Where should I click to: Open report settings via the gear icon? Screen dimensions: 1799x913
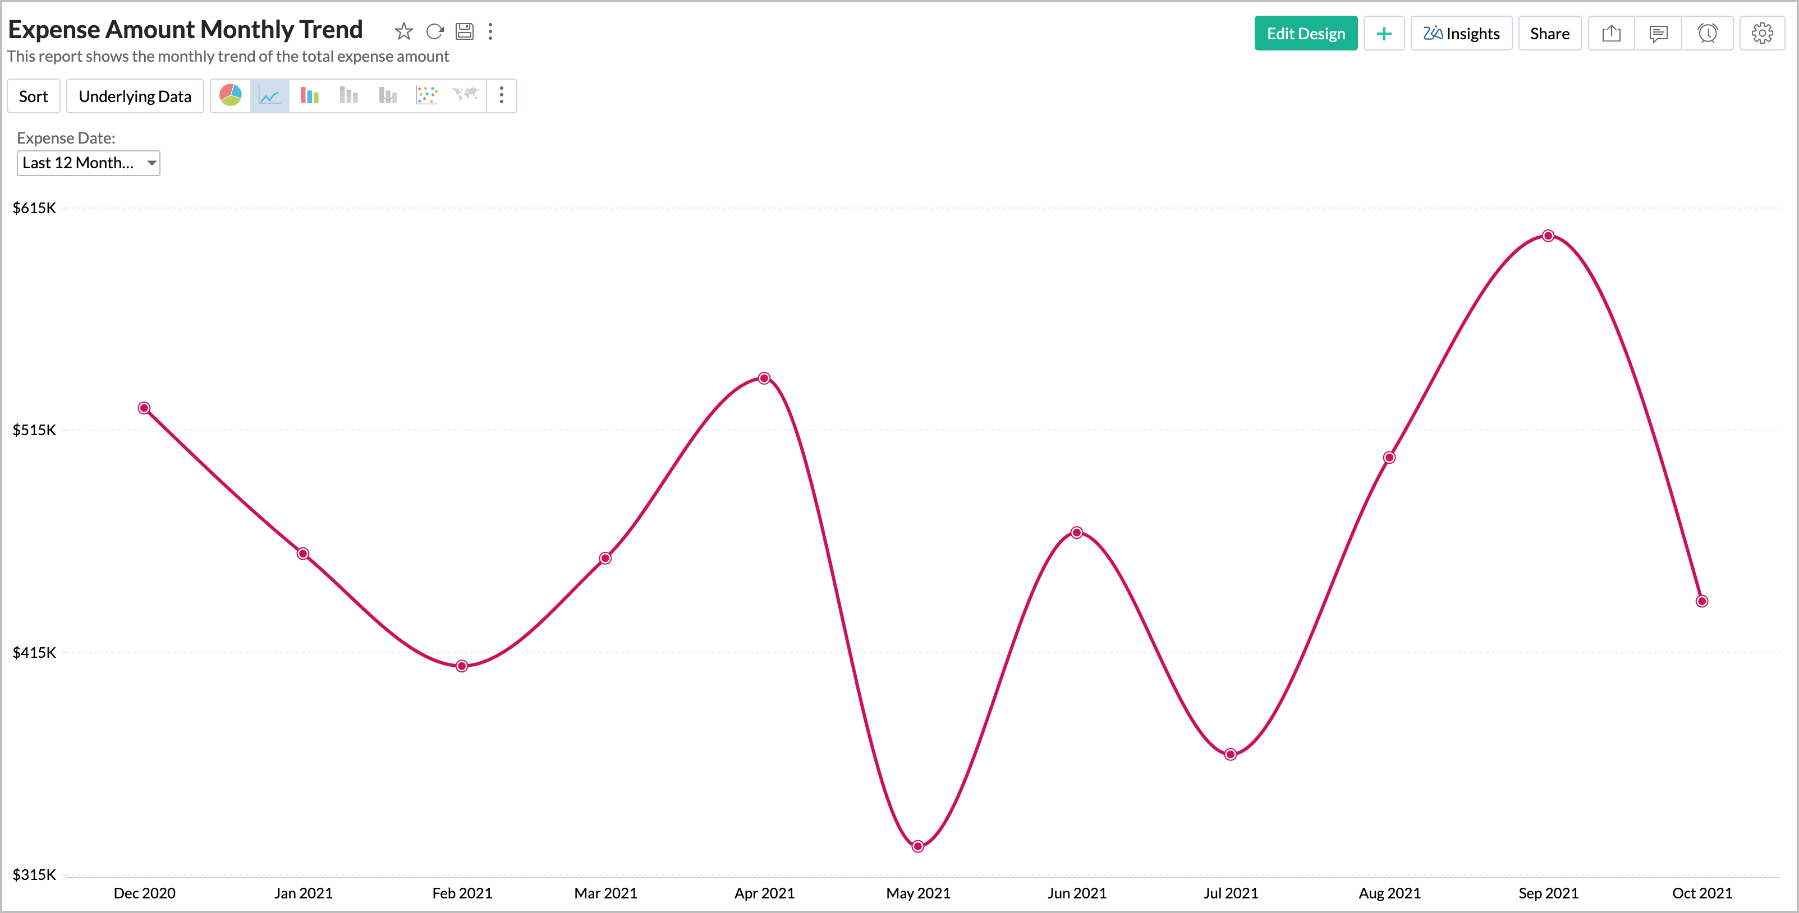pyautogui.click(x=1763, y=32)
